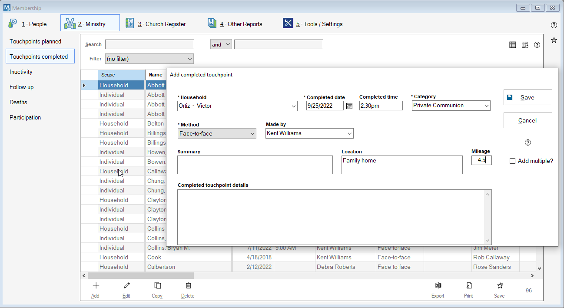The width and height of the screenshot is (564, 308).
Task: Open the dialog help question mark icon
Action: pos(528,142)
